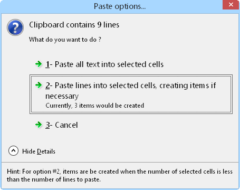The width and height of the screenshot is (240, 190).
Task: Click the "What do you want to do ?" text
Action: pos(65,40)
